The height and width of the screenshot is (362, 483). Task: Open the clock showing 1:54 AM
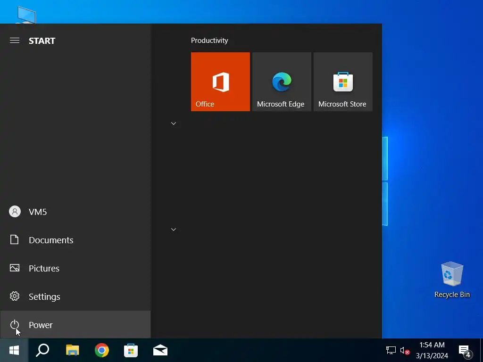[x=432, y=350]
